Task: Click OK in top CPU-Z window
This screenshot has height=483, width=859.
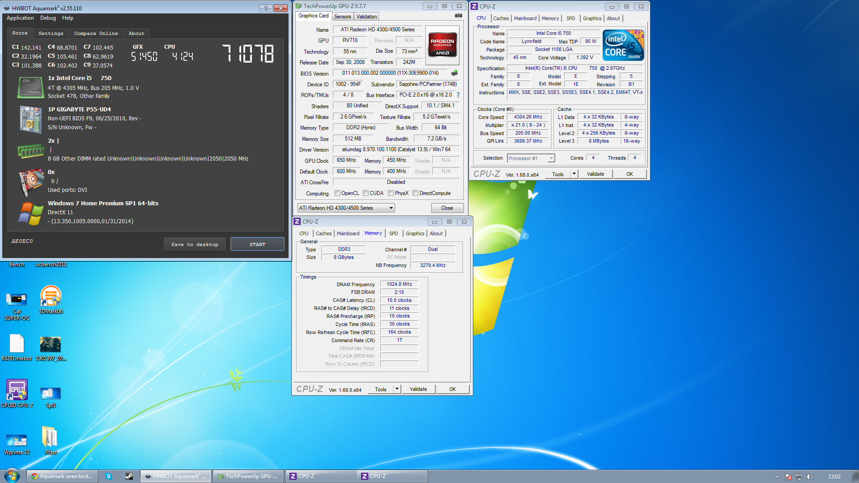Action: point(629,174)
